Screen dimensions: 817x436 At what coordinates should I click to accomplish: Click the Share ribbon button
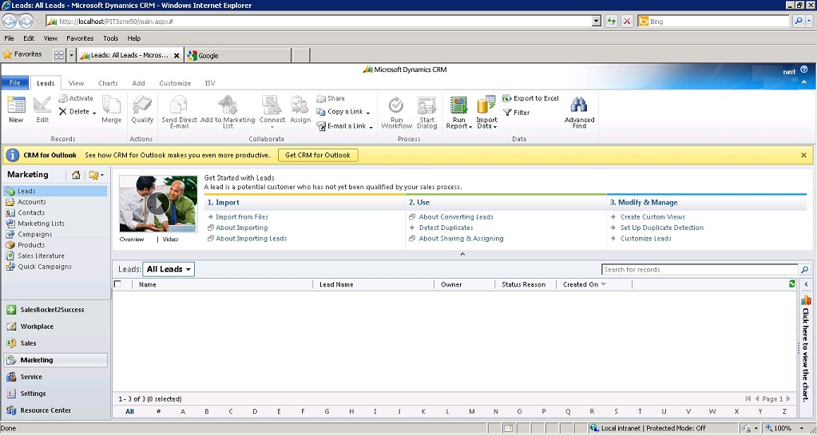coord(331,98)
